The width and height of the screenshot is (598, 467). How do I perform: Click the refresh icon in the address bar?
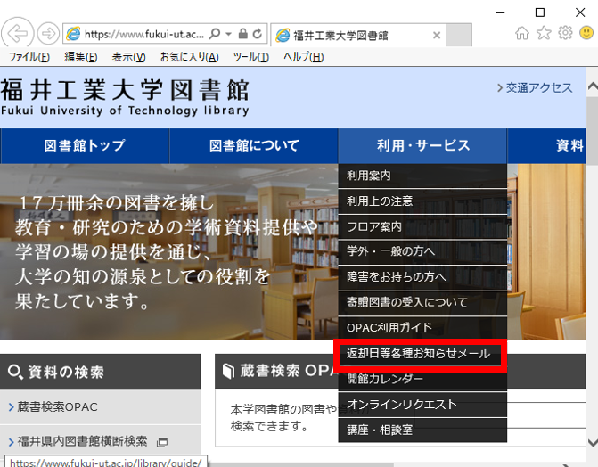click(258, 34)
